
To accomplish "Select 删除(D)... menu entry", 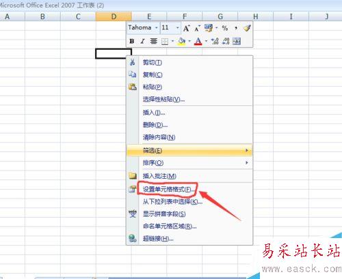I will (189, 125).
